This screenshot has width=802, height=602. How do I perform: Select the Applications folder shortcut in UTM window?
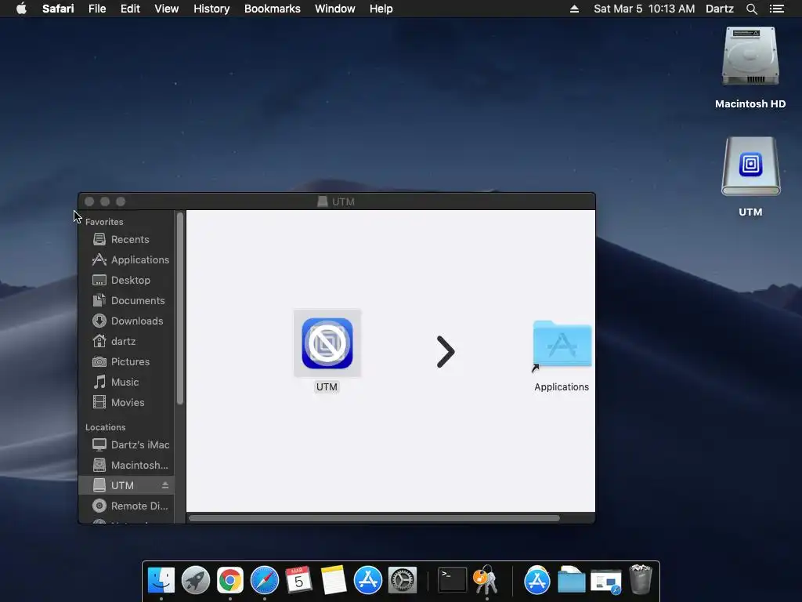tap(562, 346)
